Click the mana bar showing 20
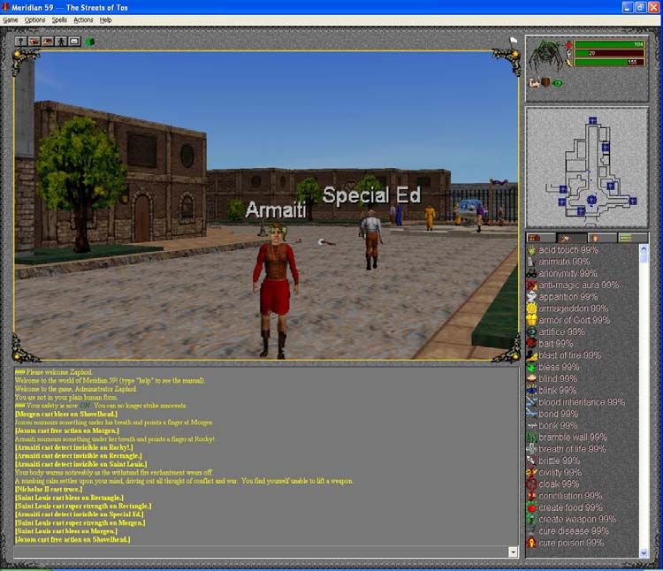The height and width of the screenshot is (571, 663). coord(609,54)
